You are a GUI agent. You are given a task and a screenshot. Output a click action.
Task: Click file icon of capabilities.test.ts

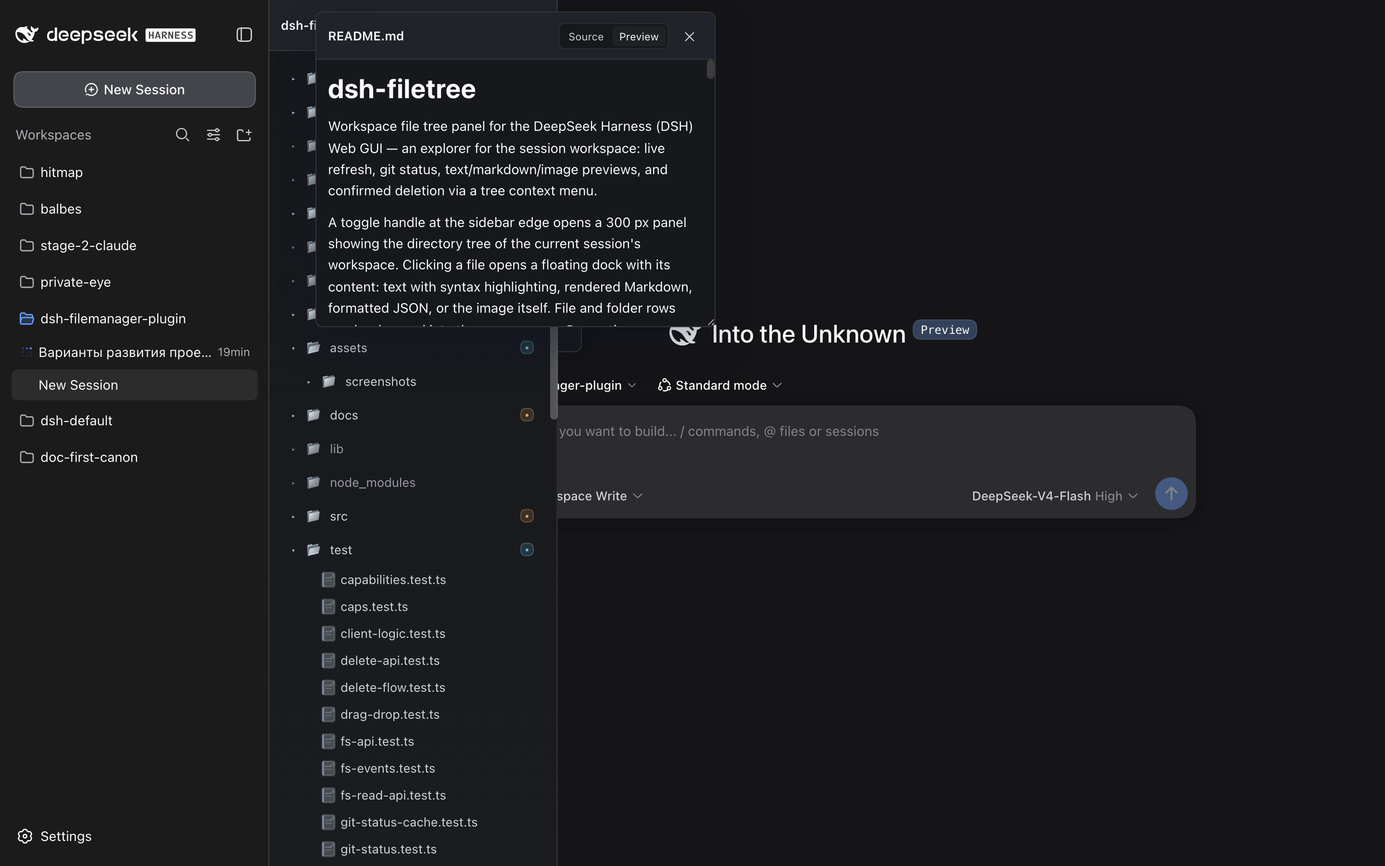tap(328, 580)
